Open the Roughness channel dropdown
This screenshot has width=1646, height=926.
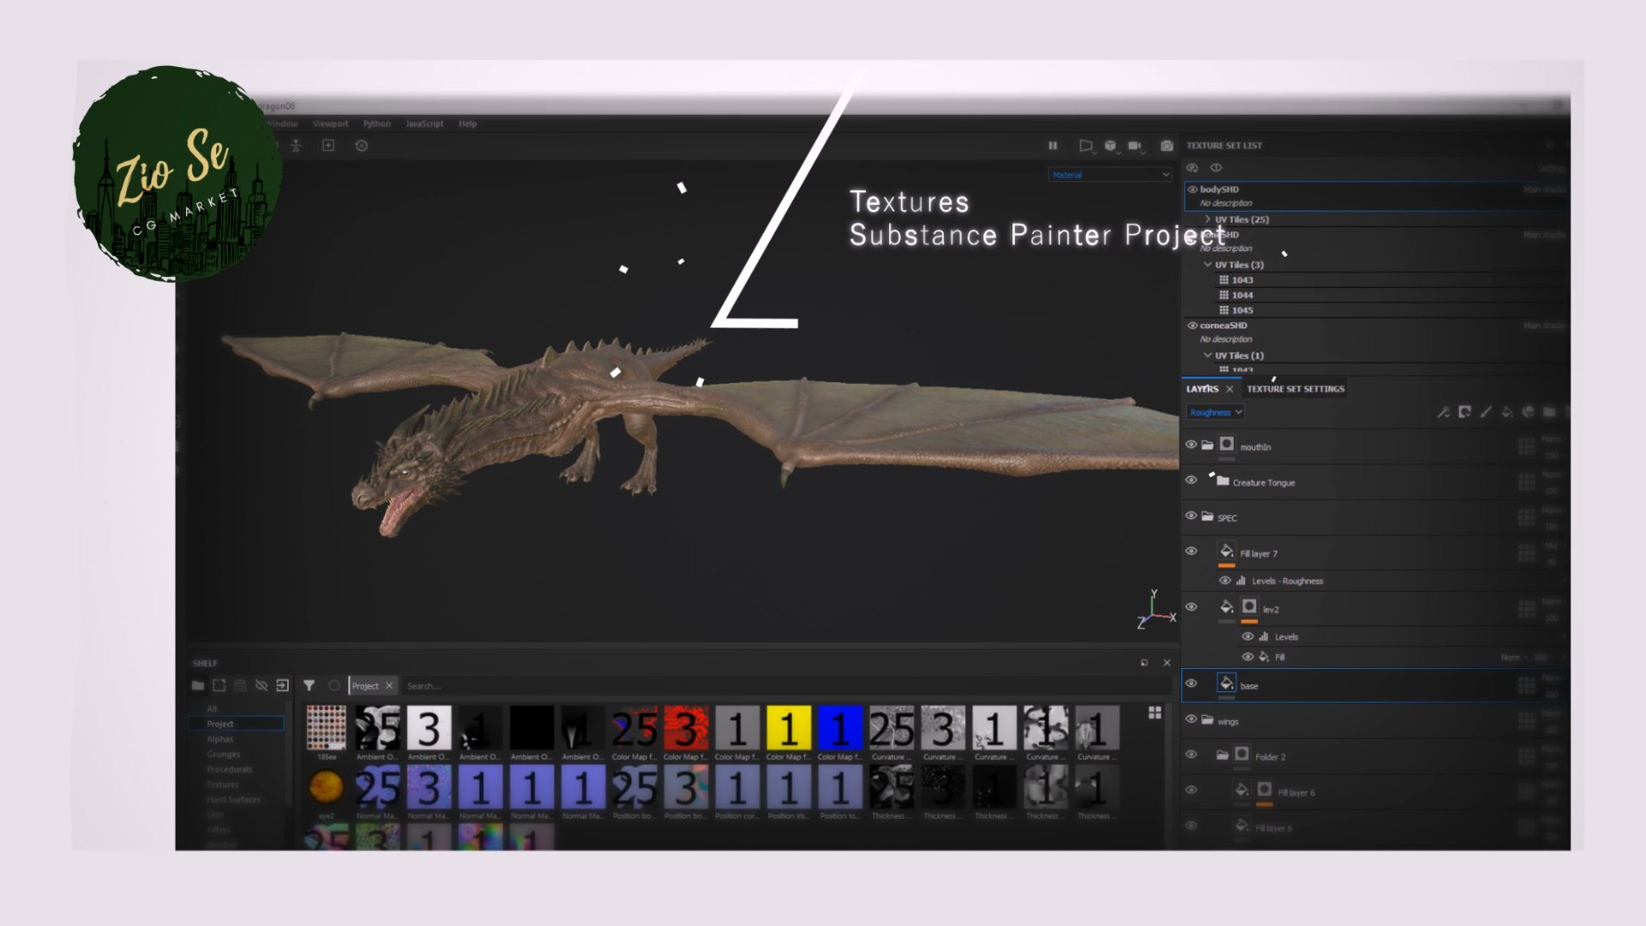(1216, 412)
